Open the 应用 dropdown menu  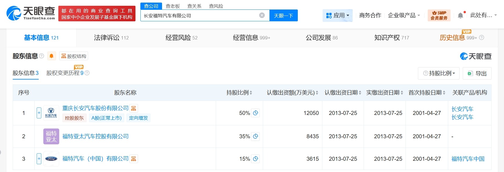(x=337, y=16)
